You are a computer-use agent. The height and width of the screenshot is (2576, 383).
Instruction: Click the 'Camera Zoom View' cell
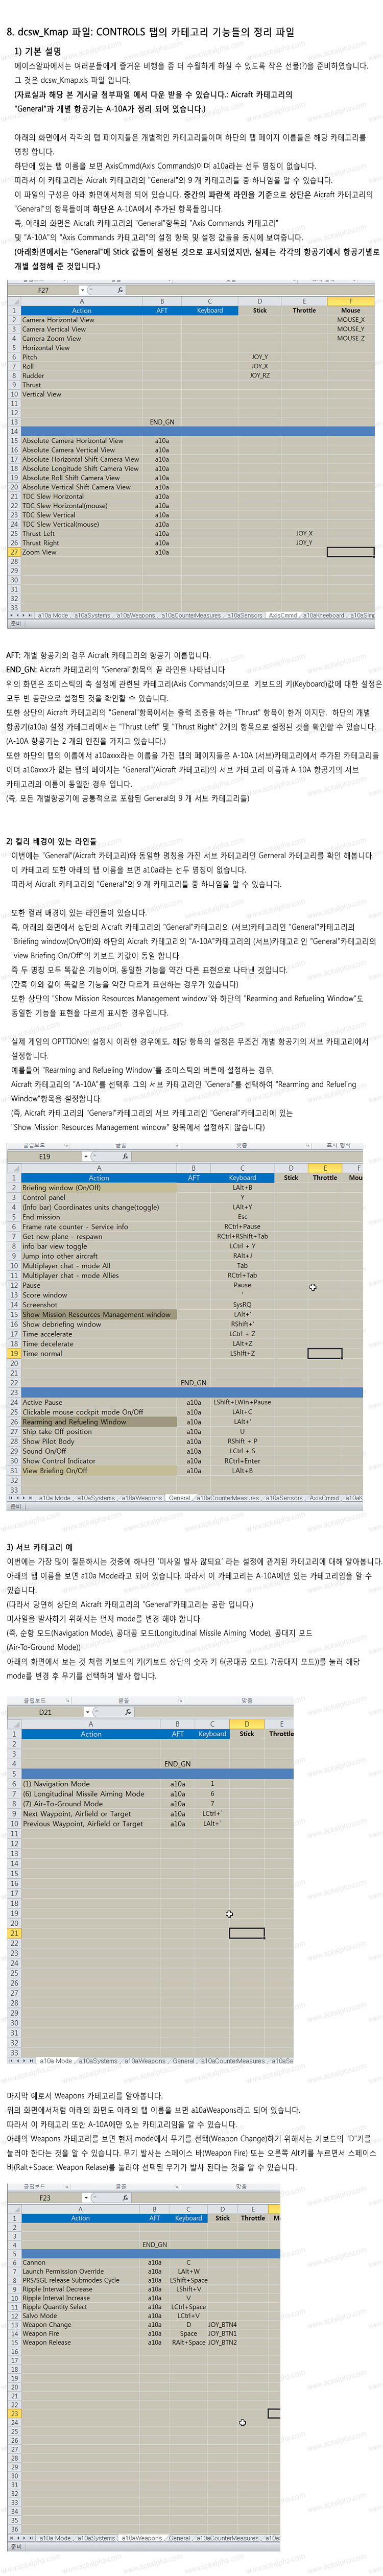click(x=81, y=338)
